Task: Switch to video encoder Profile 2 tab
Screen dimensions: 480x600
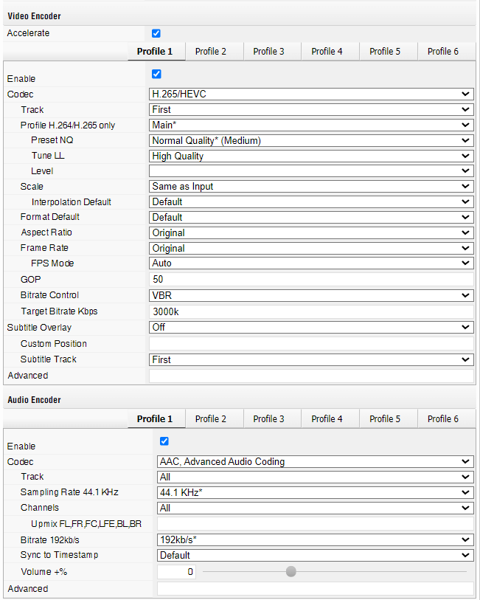Action: [211, 51]
